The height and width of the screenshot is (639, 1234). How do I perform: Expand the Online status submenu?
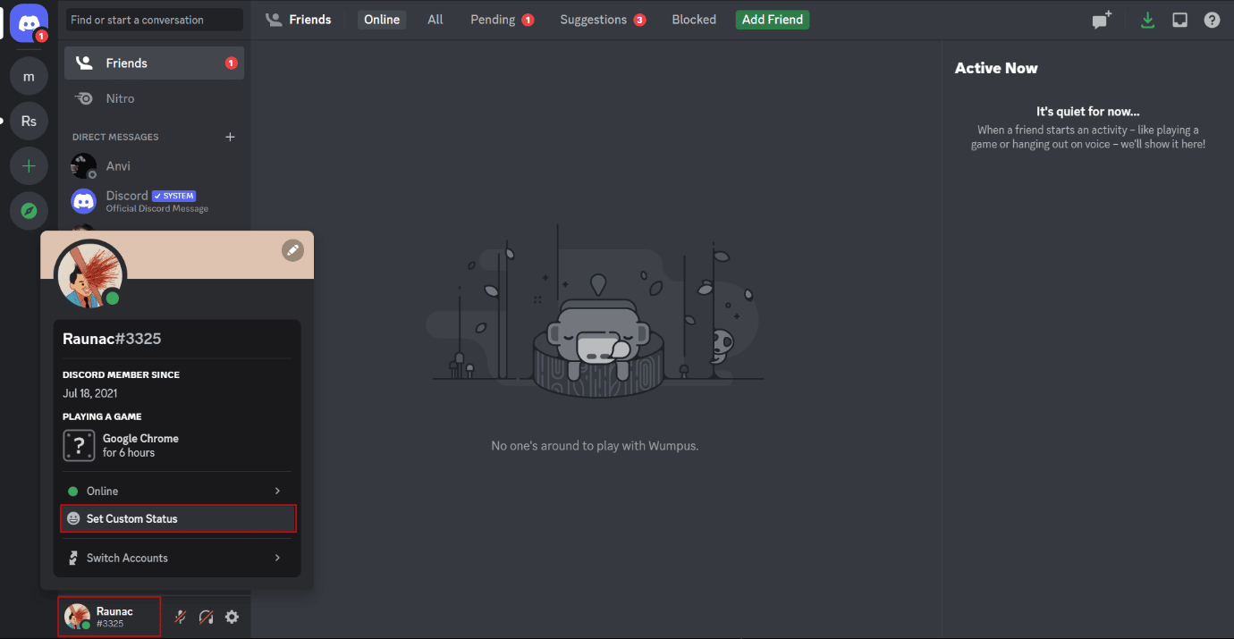[x=176, y=491]
